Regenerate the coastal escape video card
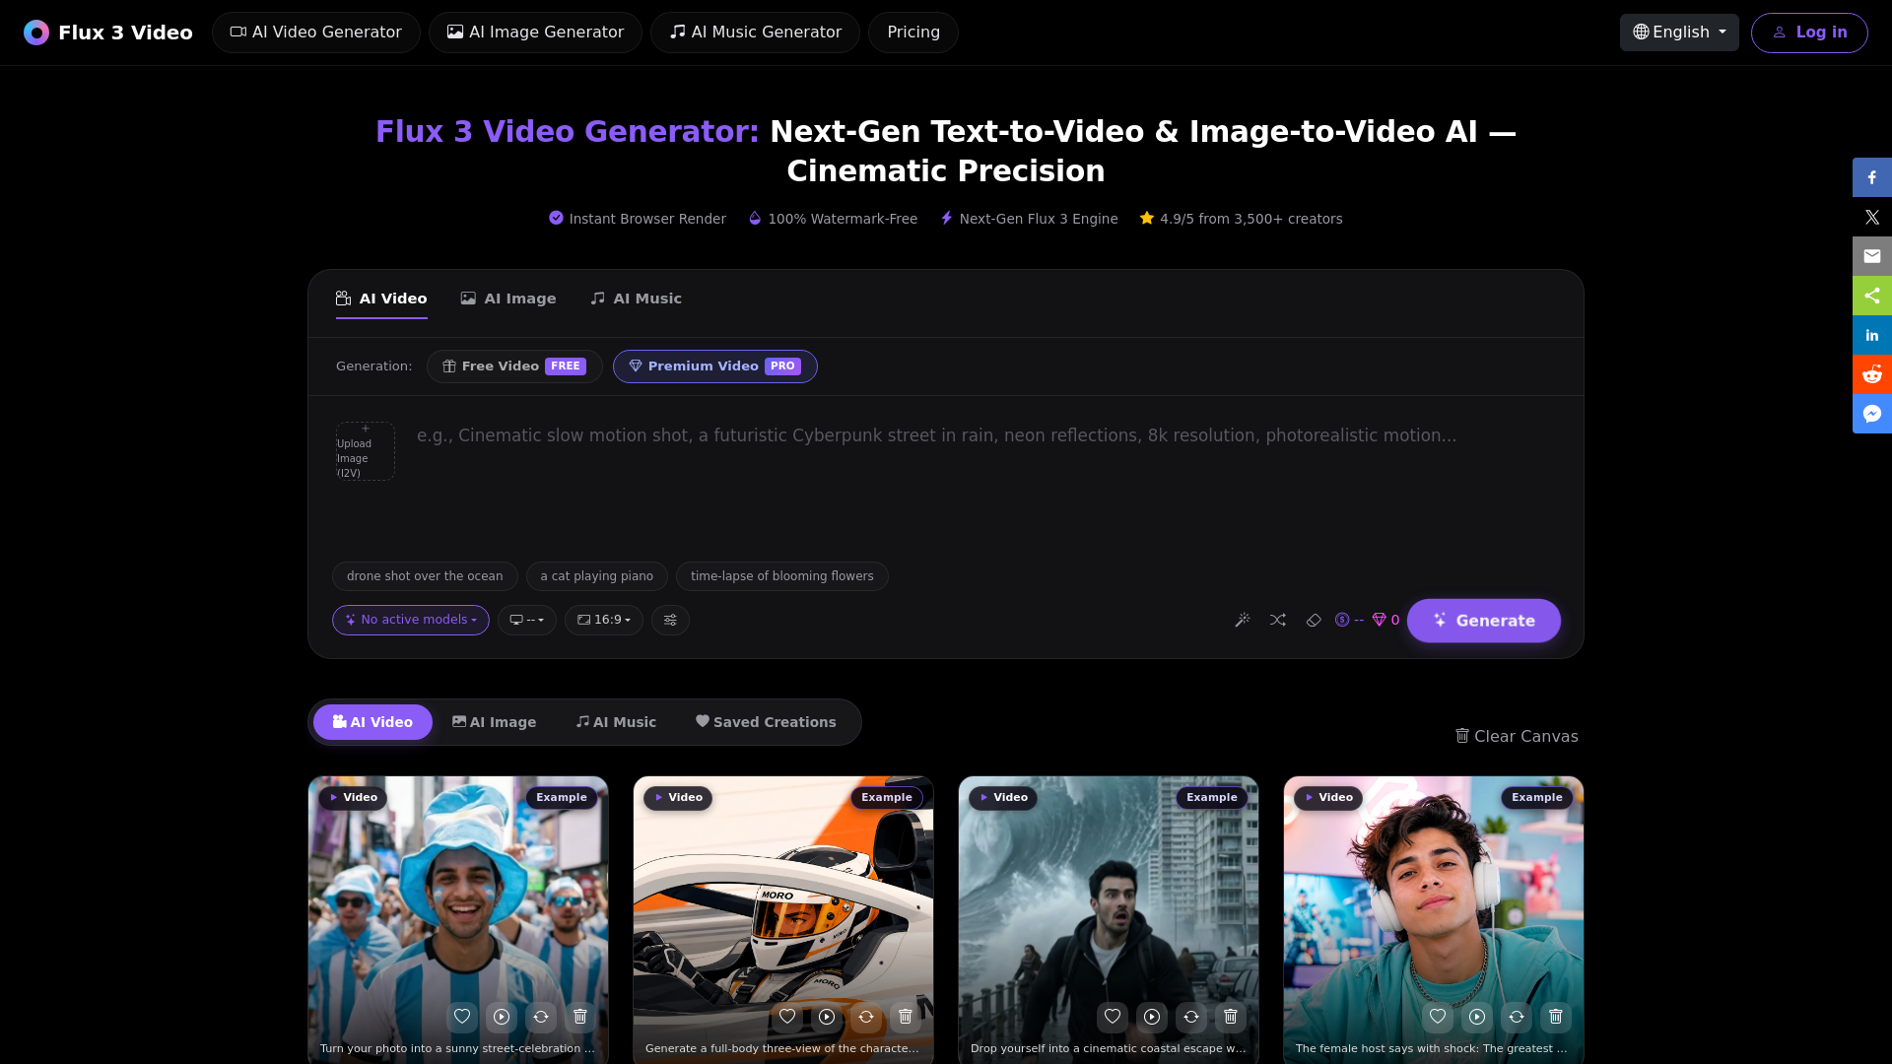The image size is (1892, 1064). (1191, 1016)
